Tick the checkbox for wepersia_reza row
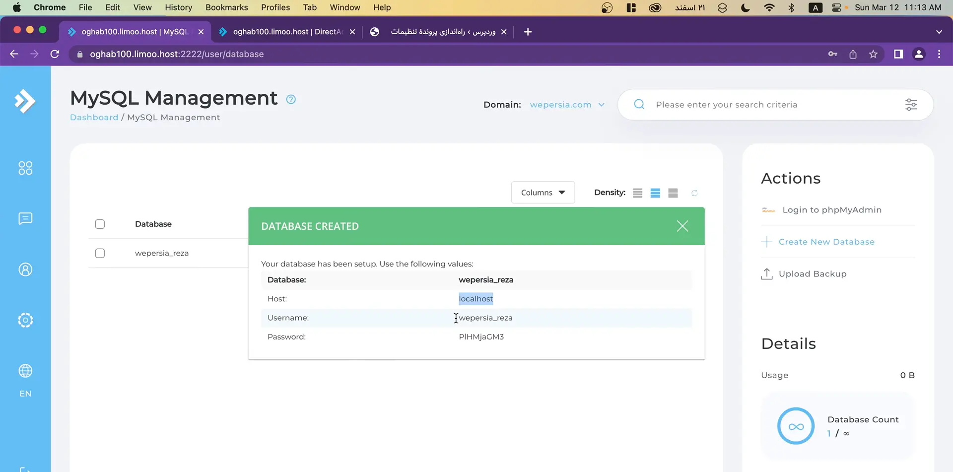The image size is (953, 472). 100,253
